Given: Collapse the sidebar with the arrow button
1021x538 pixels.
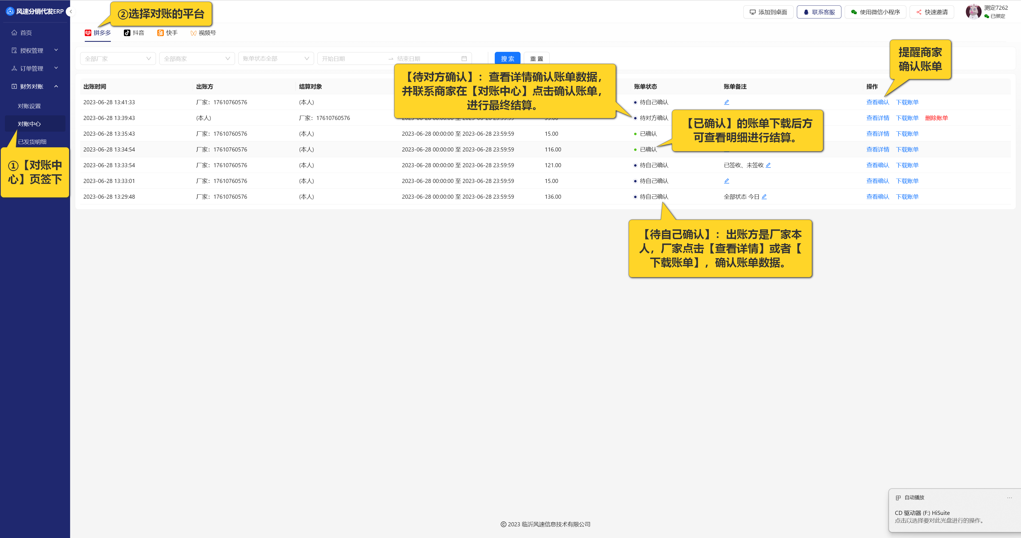Looking at the screenshot, I should 71,11.
